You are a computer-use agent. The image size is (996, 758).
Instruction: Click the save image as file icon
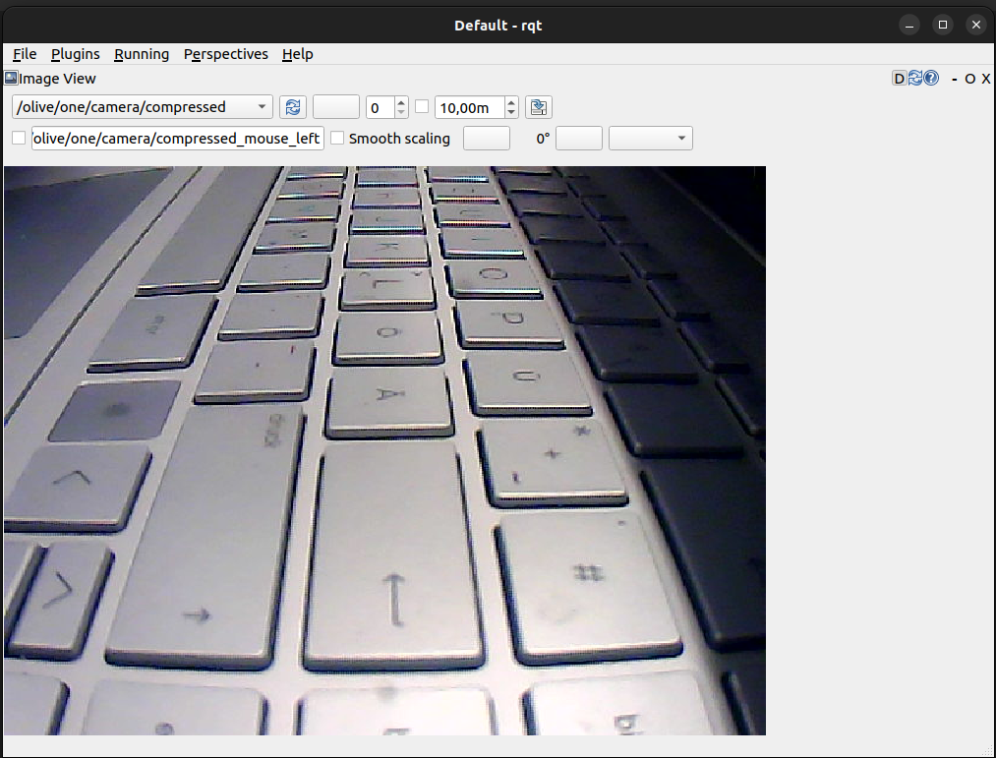(538, 107)
